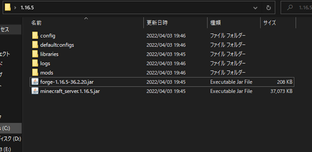This screenshot has width=312, height=152.
Task: Select the minecraft_server.1.16.5.jar file name
Action: pos(70,91)
